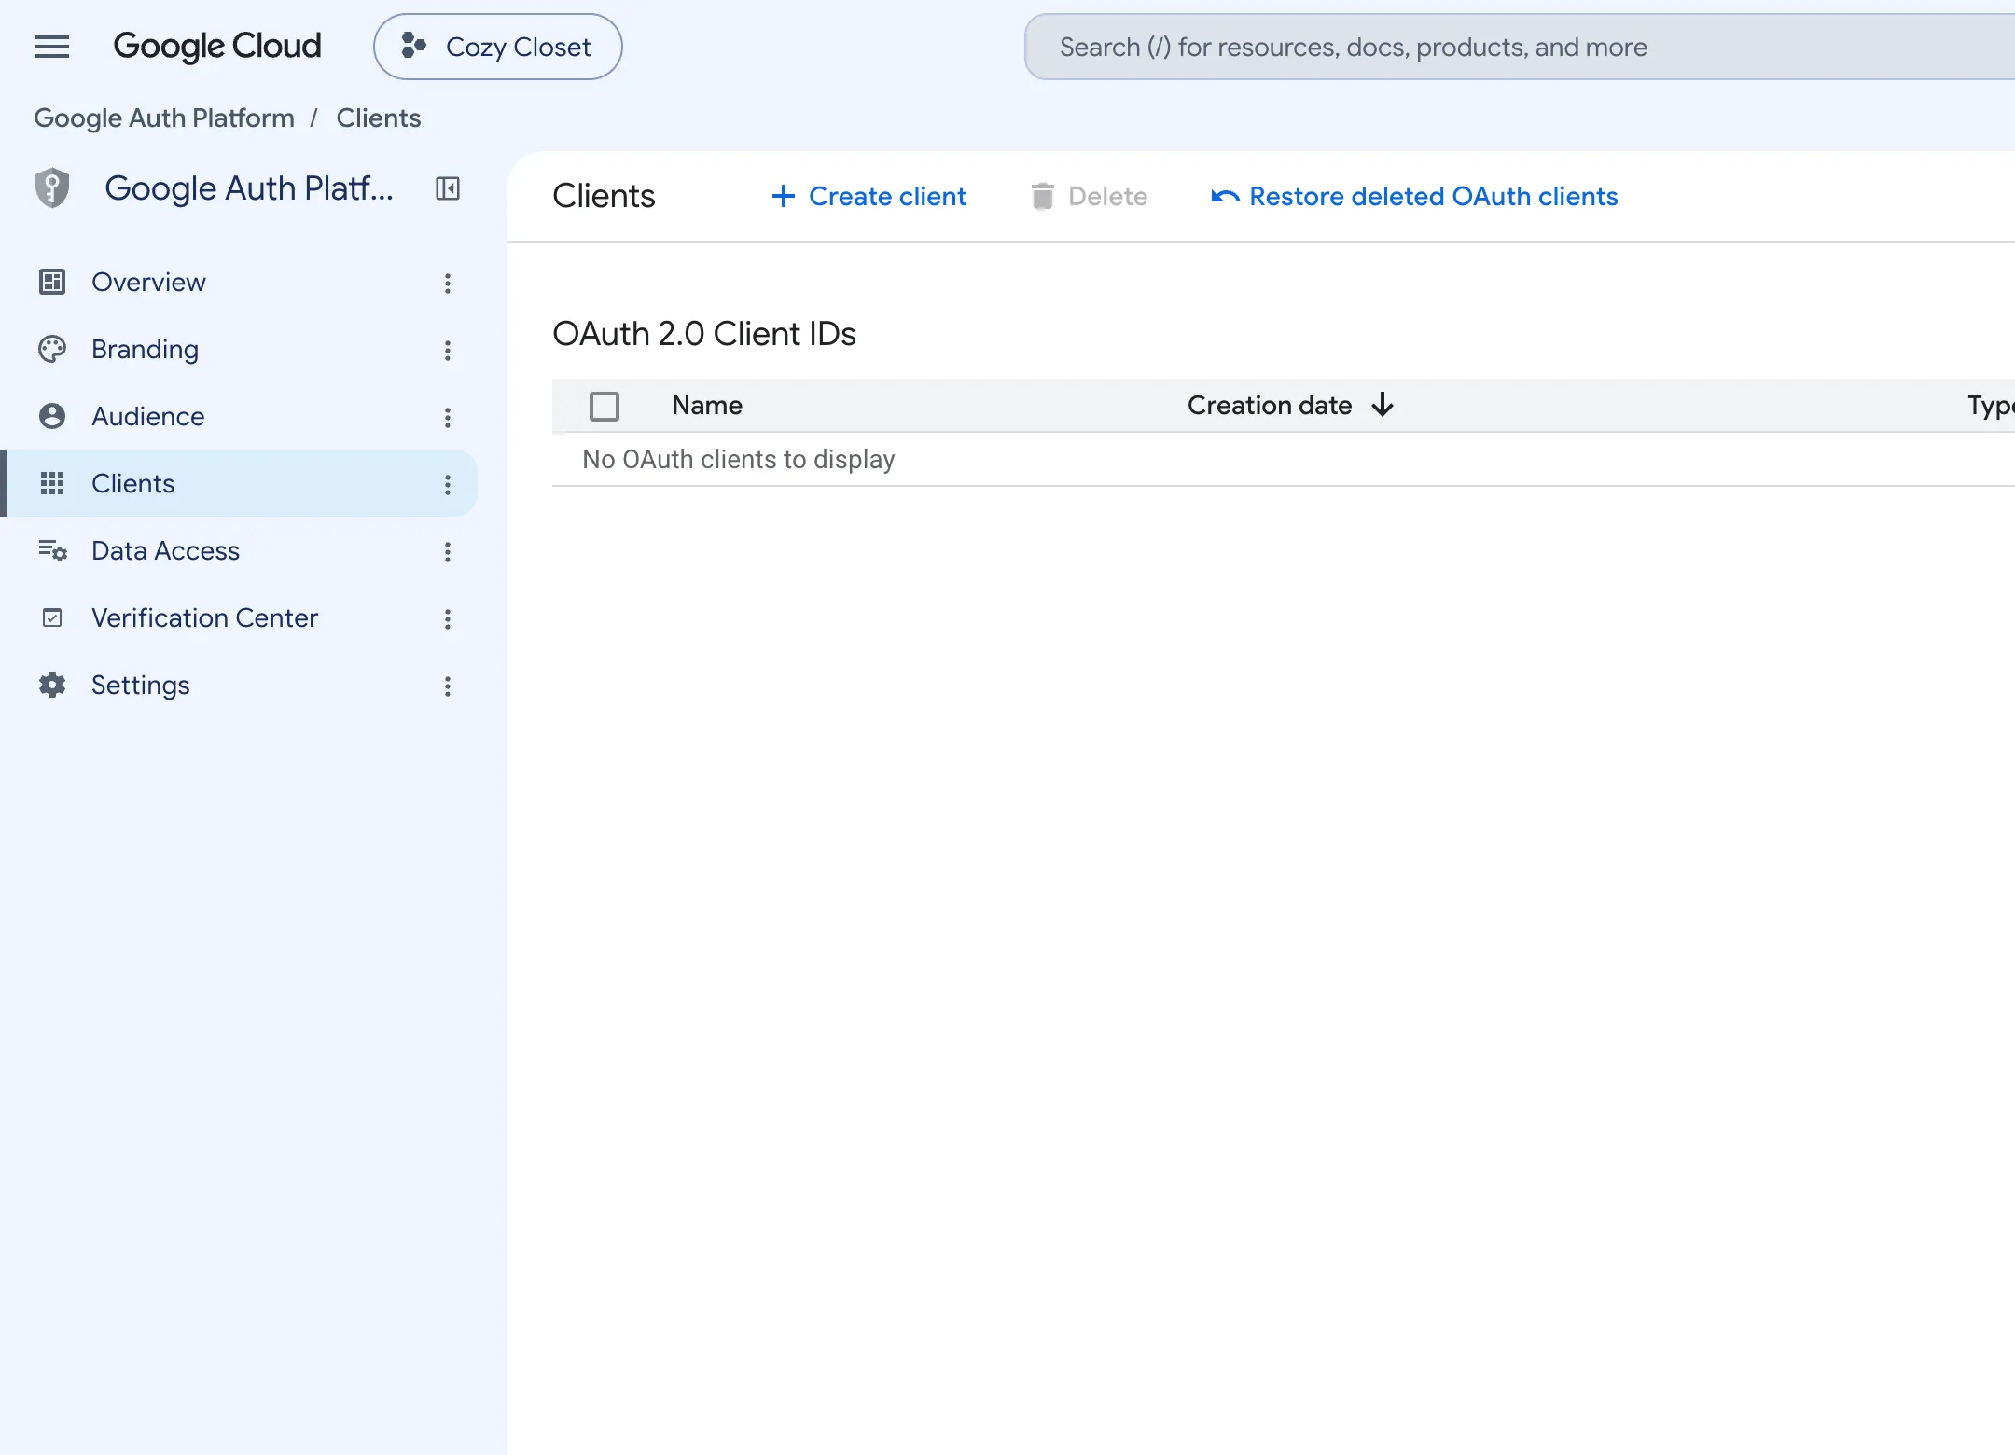Click the OAuth 2.0 Client IDs heading
Viewport: 2015px width, 1455px height.
coord(704,333)
